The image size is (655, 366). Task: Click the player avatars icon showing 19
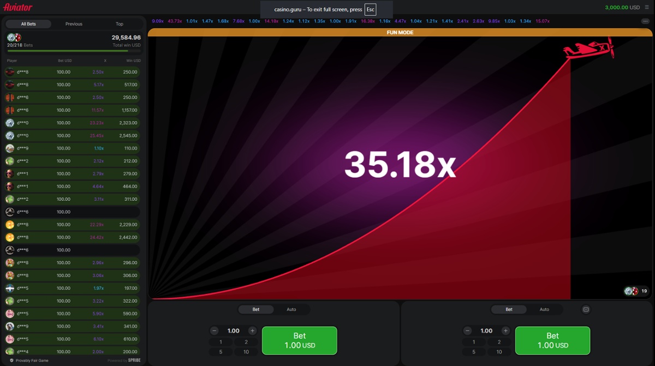tap(632, 291)
